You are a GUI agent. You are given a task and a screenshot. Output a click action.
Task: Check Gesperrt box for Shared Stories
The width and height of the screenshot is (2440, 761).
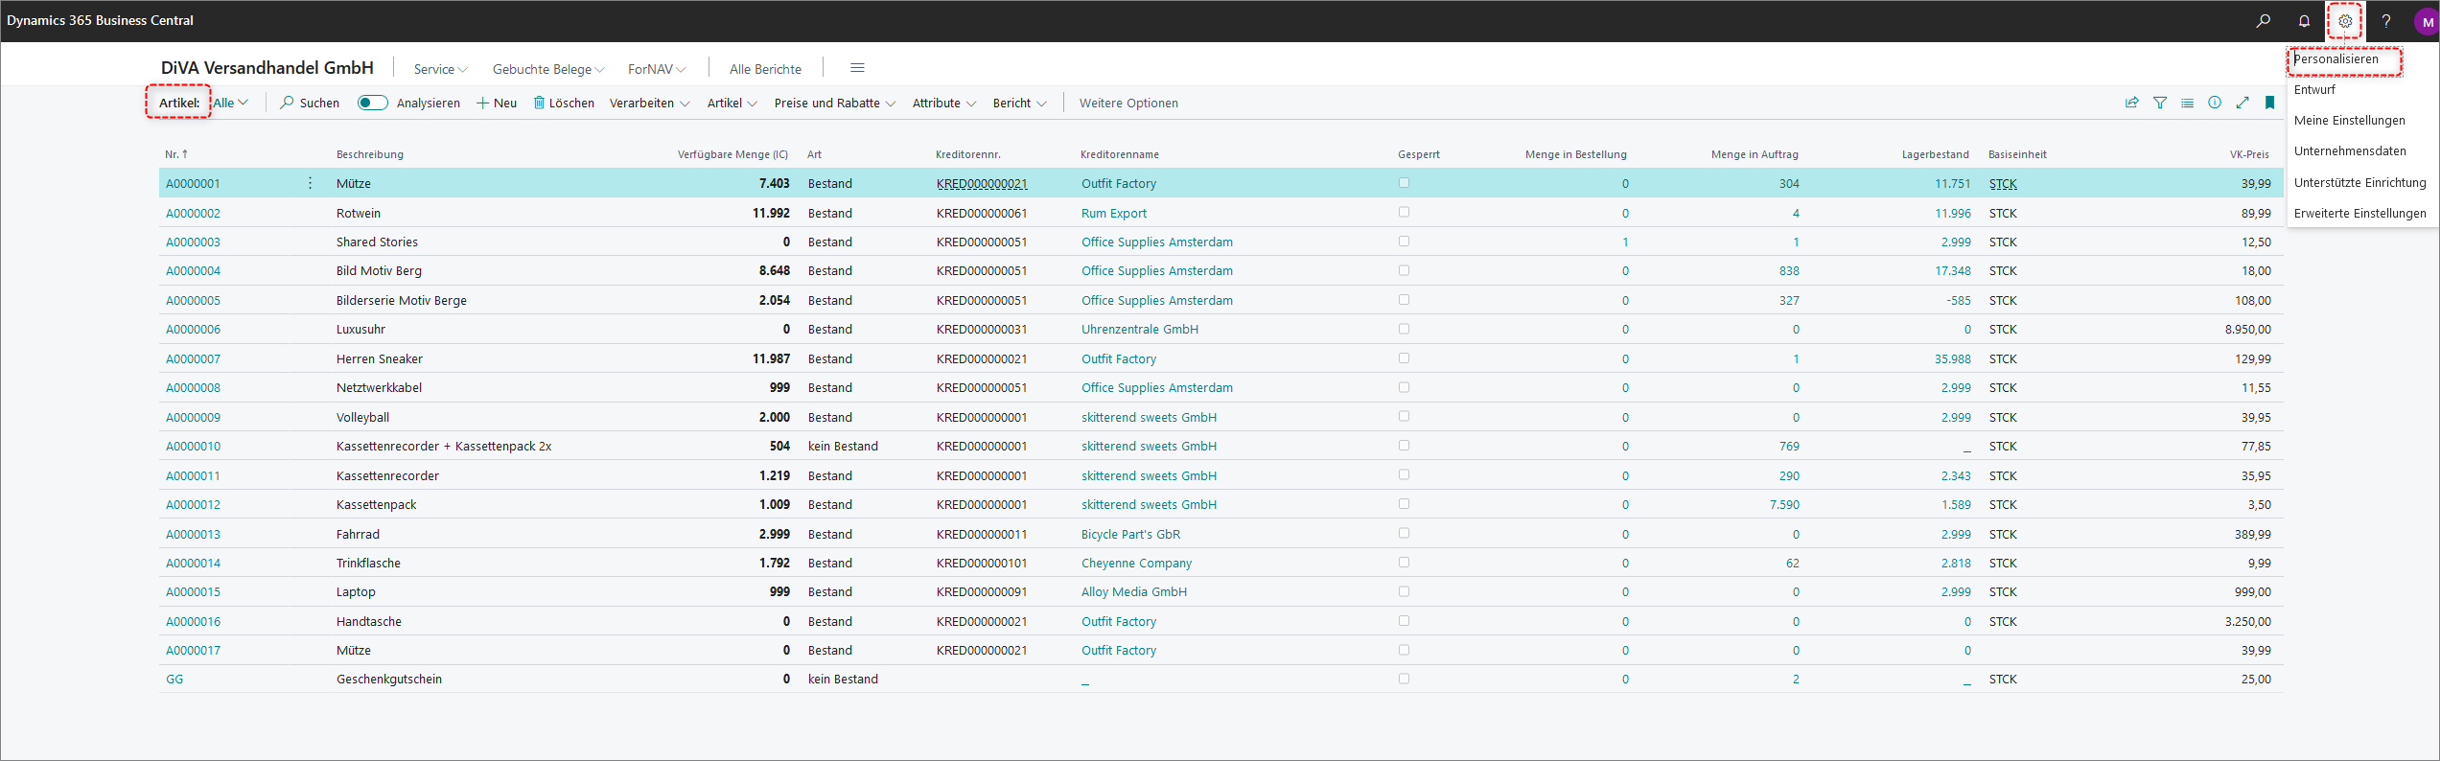[1404, 241]
